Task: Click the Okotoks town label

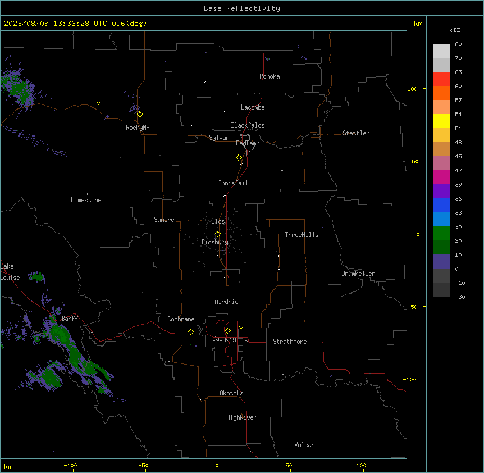Action: coord(231,393)
